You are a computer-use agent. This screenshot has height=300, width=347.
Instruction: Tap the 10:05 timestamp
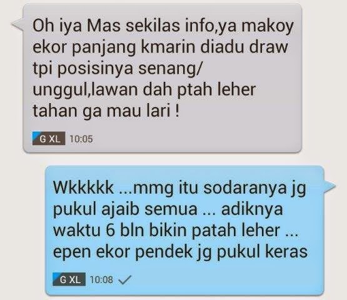[81, 139]
